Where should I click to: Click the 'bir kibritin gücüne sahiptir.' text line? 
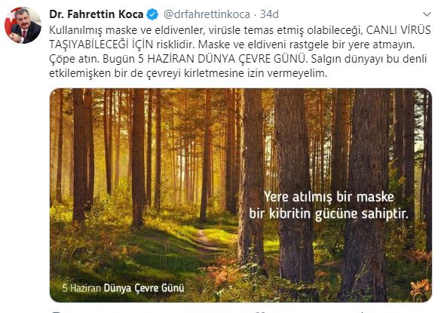[329, 213]
